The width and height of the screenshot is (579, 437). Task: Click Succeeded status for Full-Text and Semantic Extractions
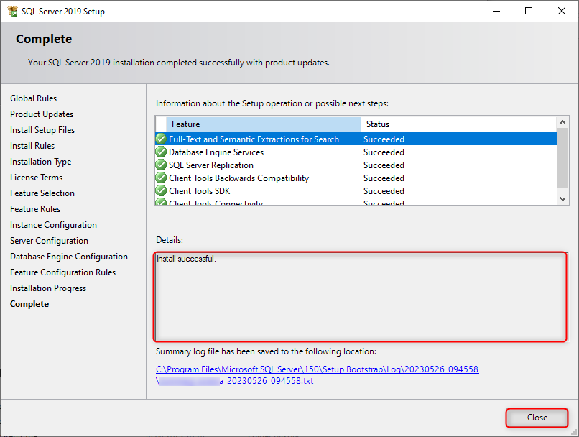[x=384, y=139]
